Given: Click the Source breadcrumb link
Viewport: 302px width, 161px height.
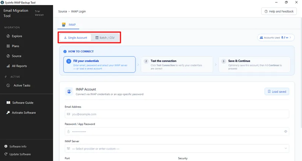Looking at the screenshot, I should point(63,11).
